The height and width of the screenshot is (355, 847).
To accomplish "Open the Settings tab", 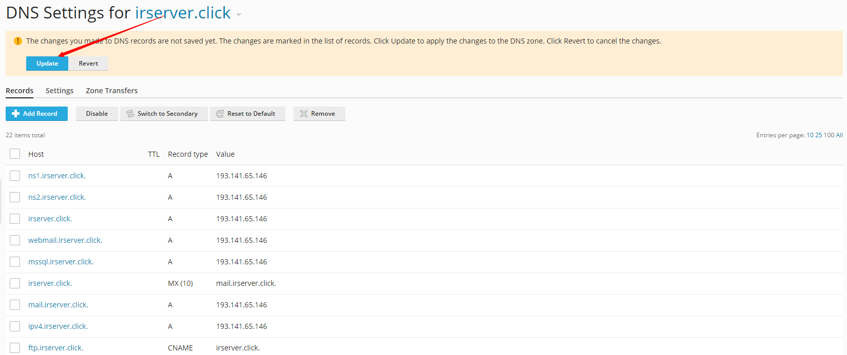I will coord(60,91).
